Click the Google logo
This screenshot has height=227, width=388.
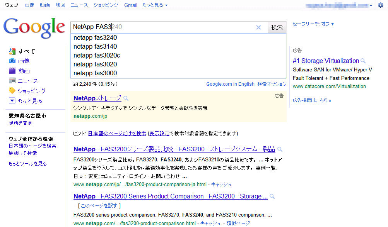[34, 28]
